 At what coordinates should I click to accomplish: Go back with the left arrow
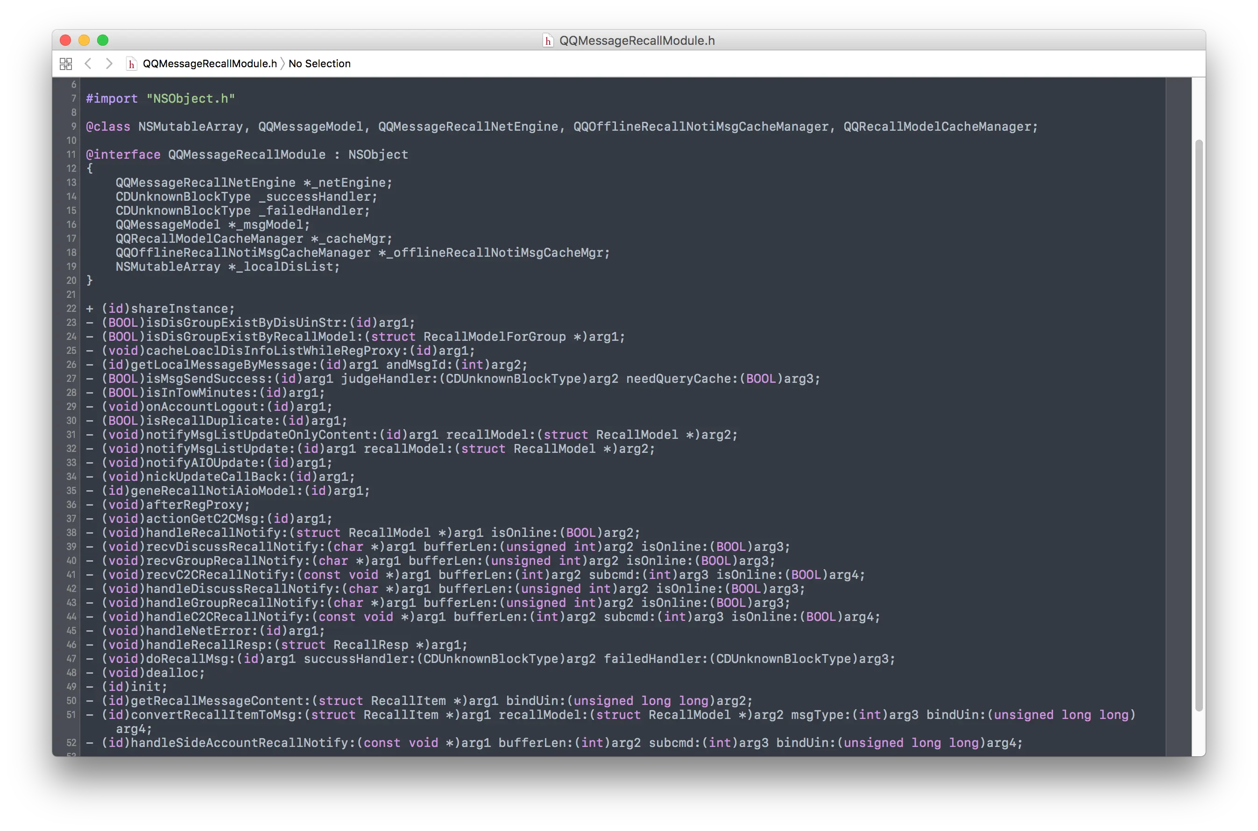point(88,63)
